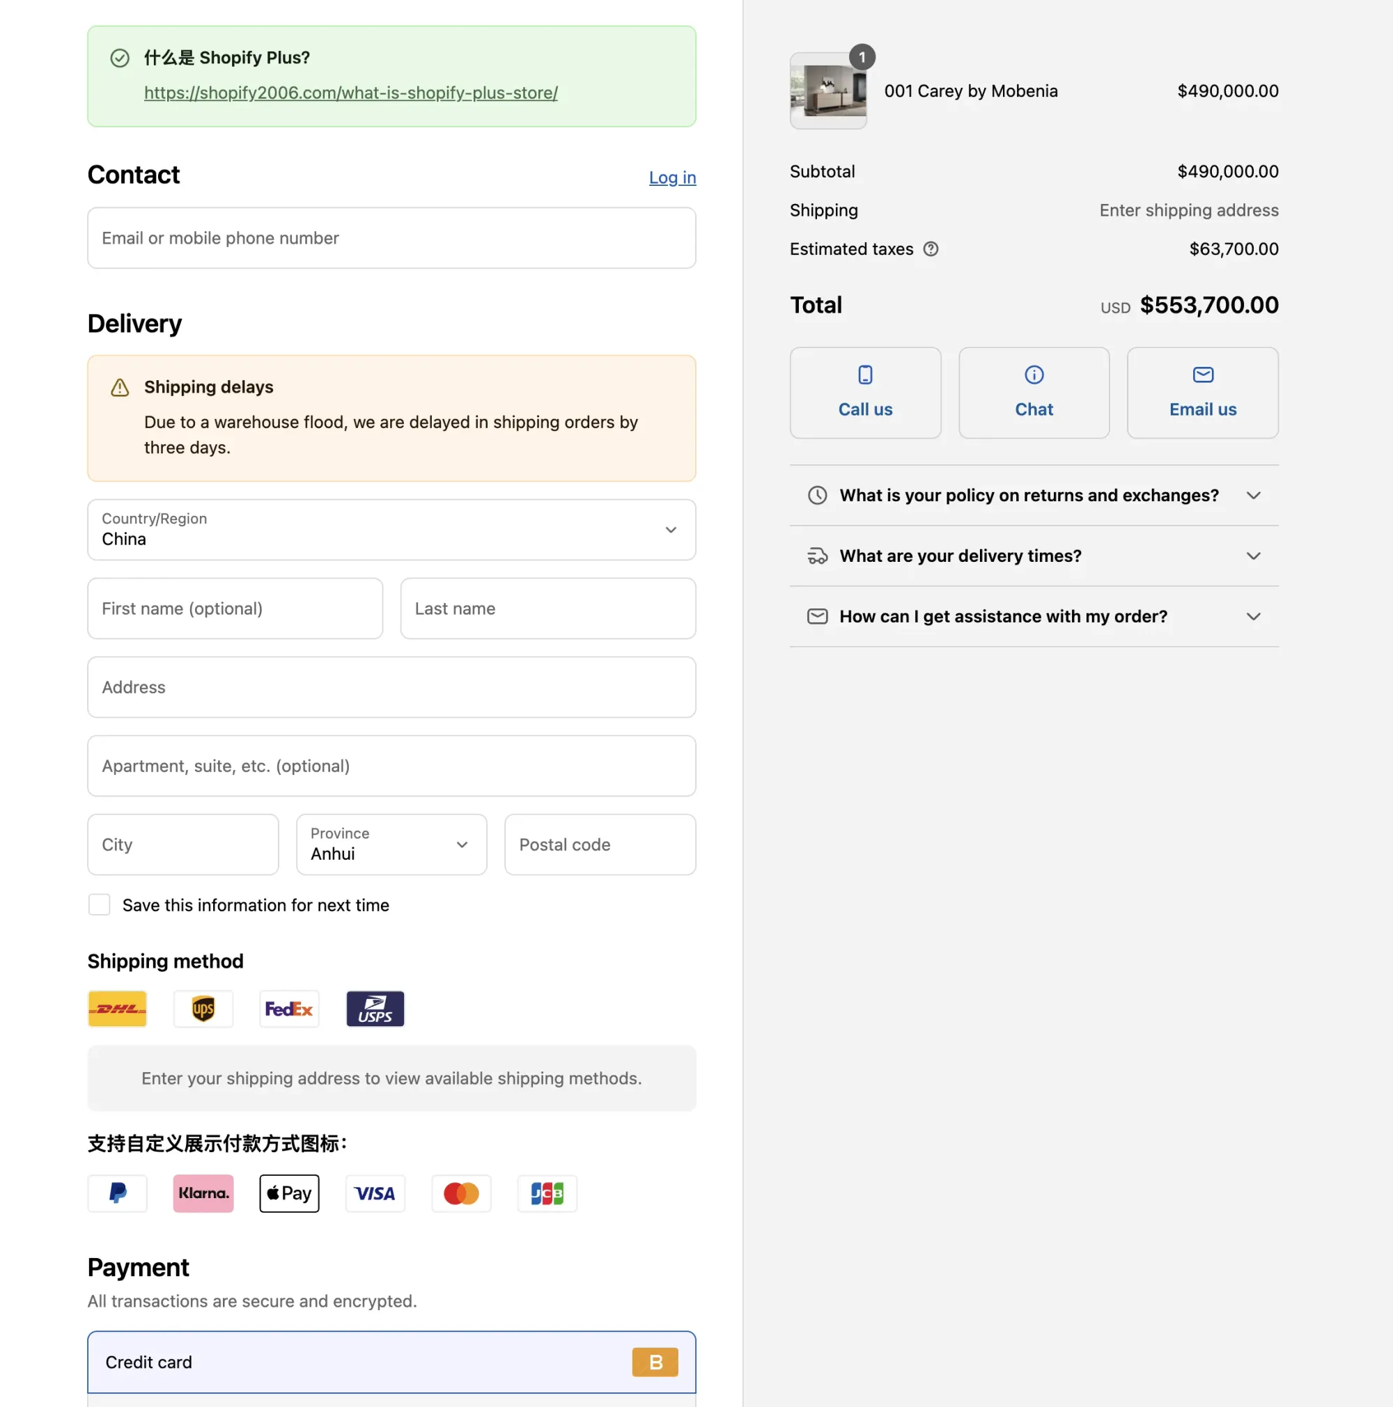
Task: Select the FedEx shipping icon
Action: click(x=288, y=1009)
